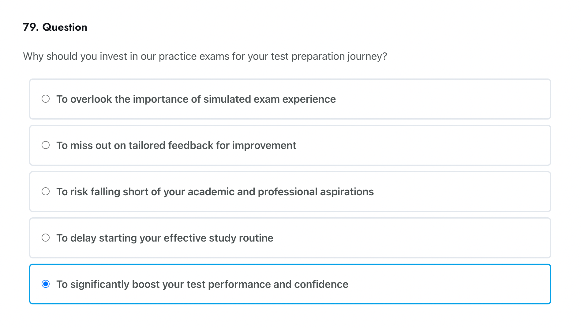The image size is (581, 328).
Task: Pick the 'risk falling short' radio button
Action: [x=46, y=192]
